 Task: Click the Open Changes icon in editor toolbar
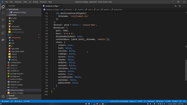click(176, 6)
